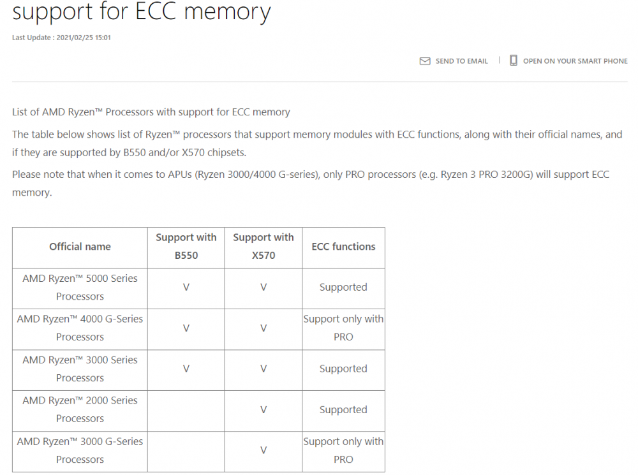This screenshot has height=475, width=638.
Task: Select Send to Email link
Action: (461, 61)
